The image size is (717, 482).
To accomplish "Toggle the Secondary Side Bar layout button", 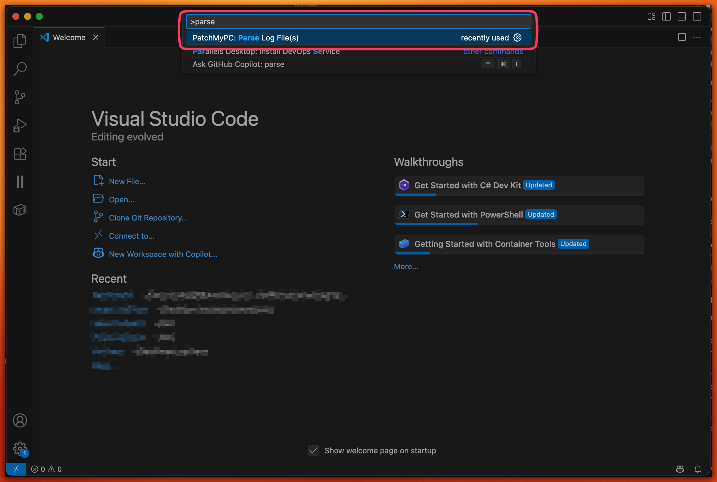I will point(697,16).
